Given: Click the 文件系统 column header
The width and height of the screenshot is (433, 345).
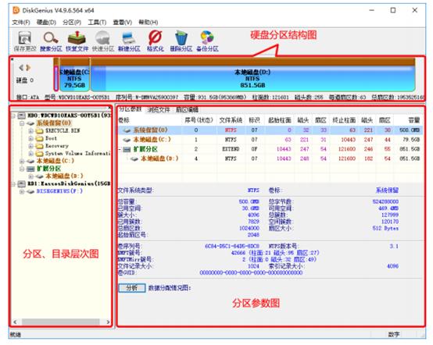Looking at the screenshot, I should tap(231, 120).
